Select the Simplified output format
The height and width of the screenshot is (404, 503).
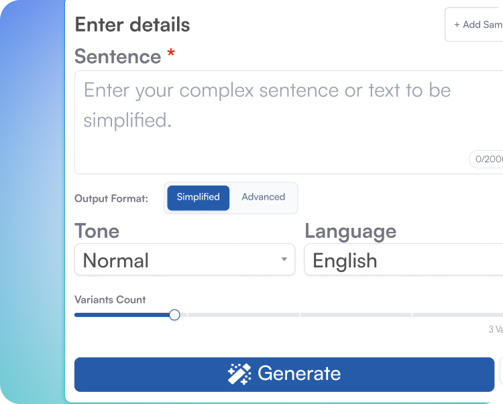point(198,198)
